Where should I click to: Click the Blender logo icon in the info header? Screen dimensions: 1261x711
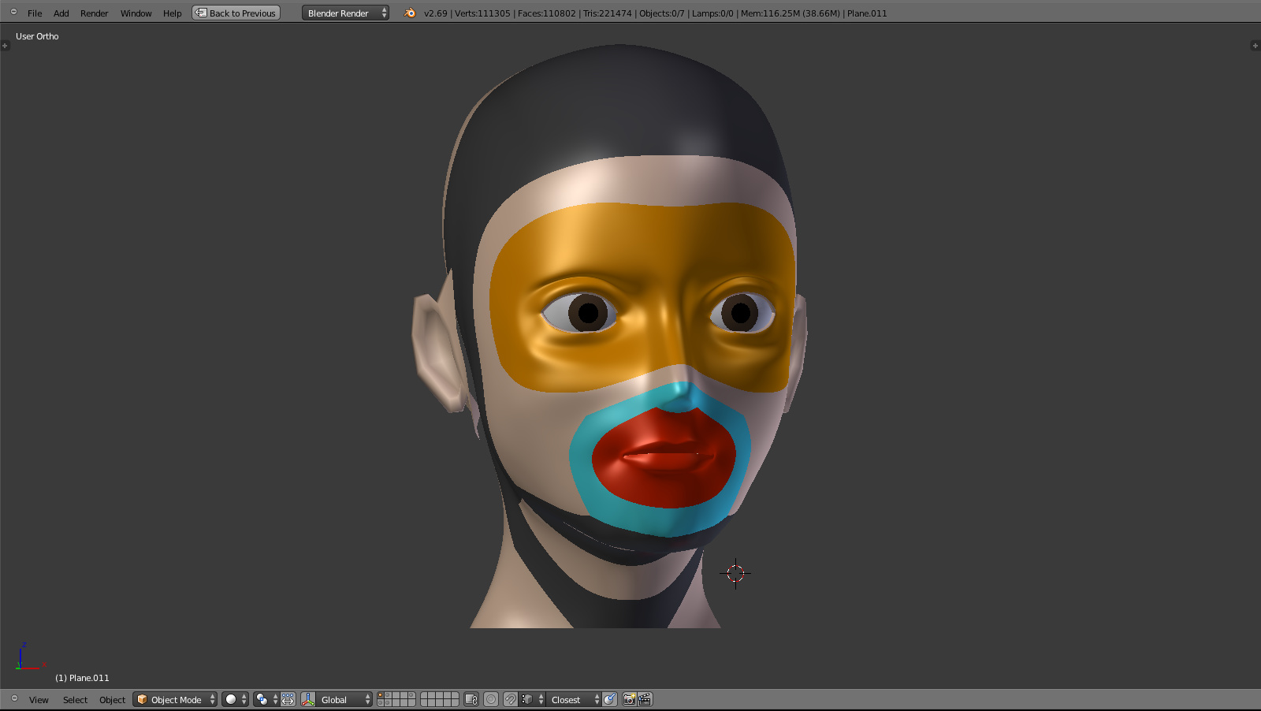pyautogui.click(x=410, y=13)
